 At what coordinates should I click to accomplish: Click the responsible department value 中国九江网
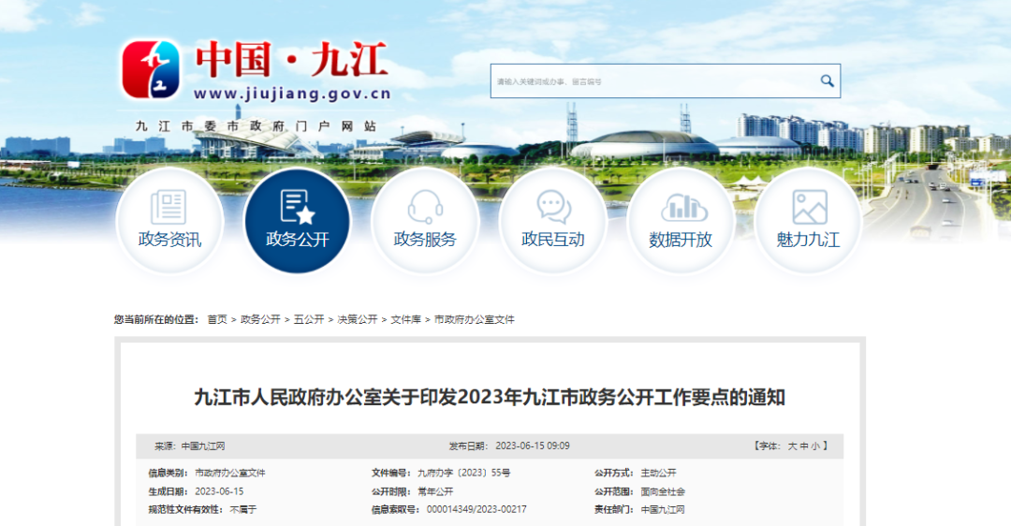pyautogui.click(x=663, y=509)
